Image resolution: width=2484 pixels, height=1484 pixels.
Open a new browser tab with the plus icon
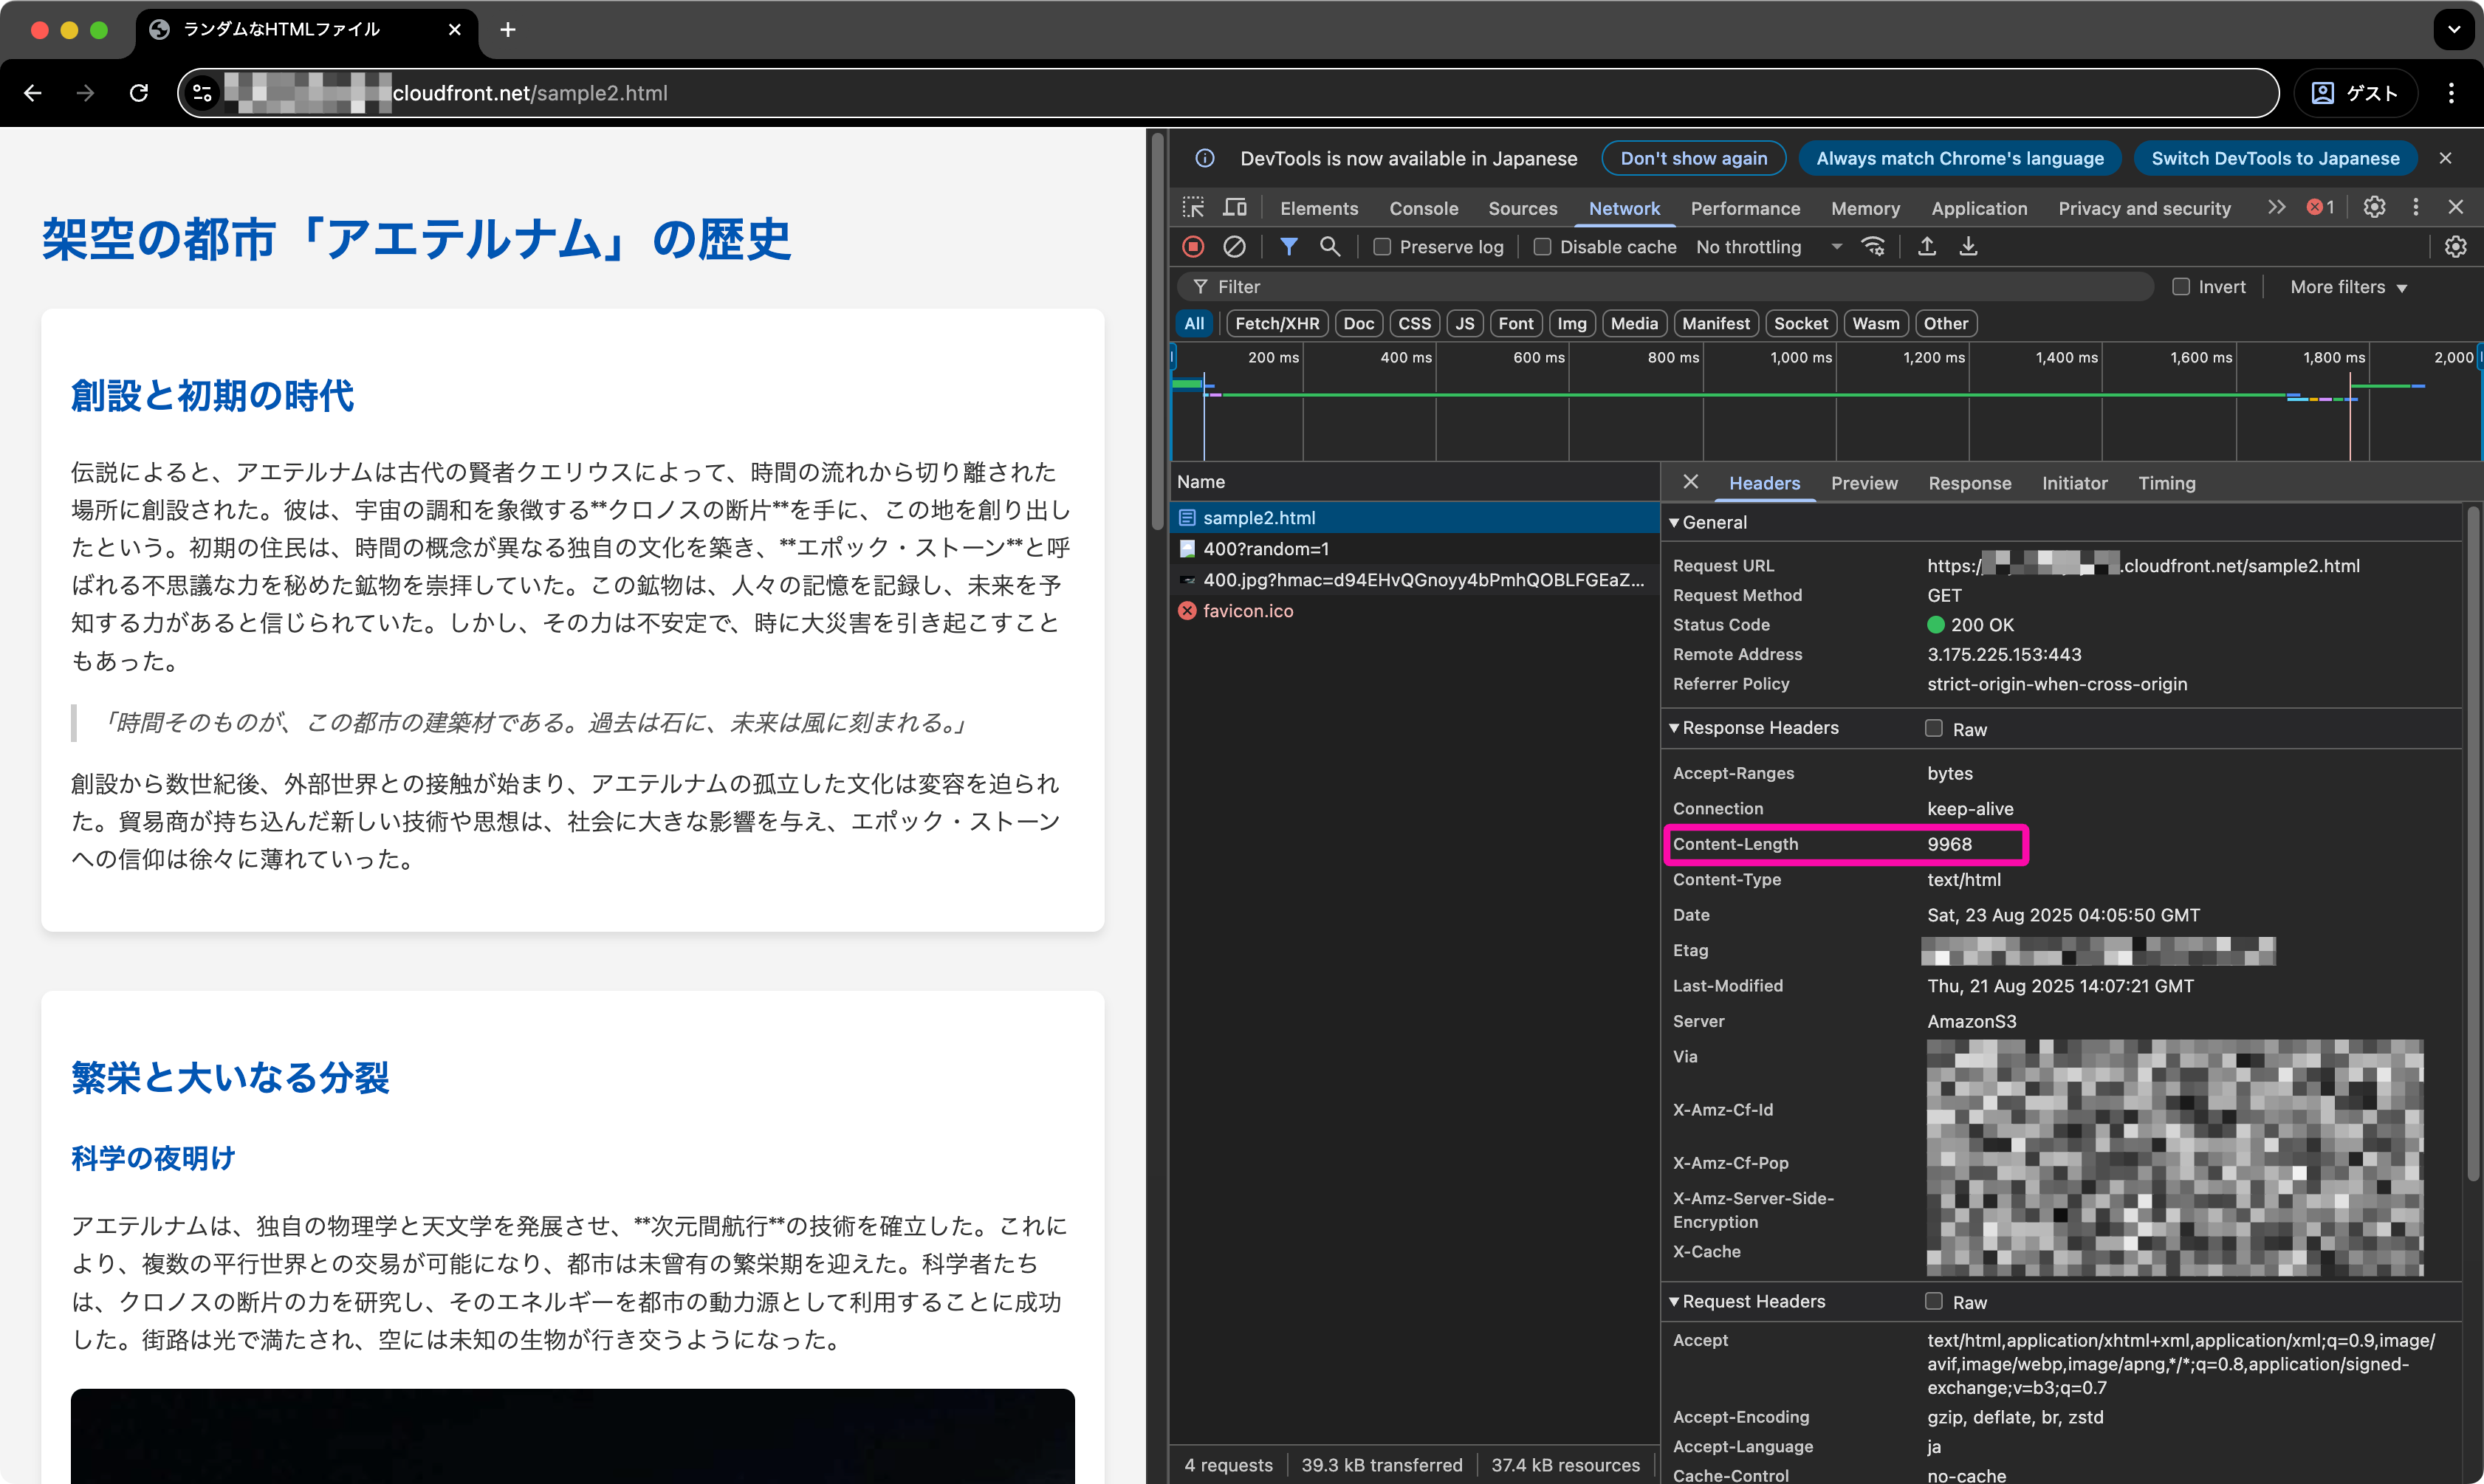508,30
